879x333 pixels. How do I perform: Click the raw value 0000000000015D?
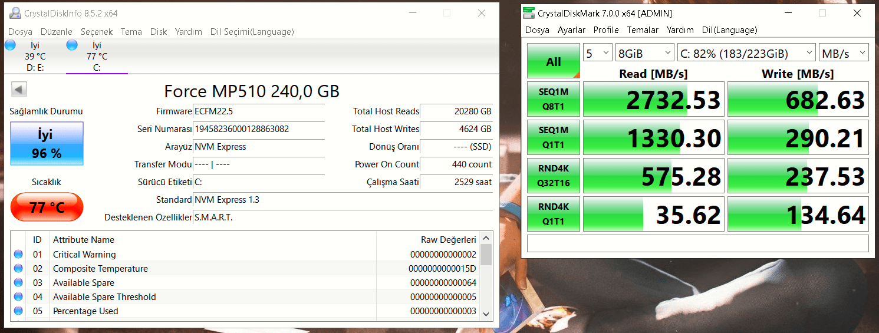pos(442,269)
